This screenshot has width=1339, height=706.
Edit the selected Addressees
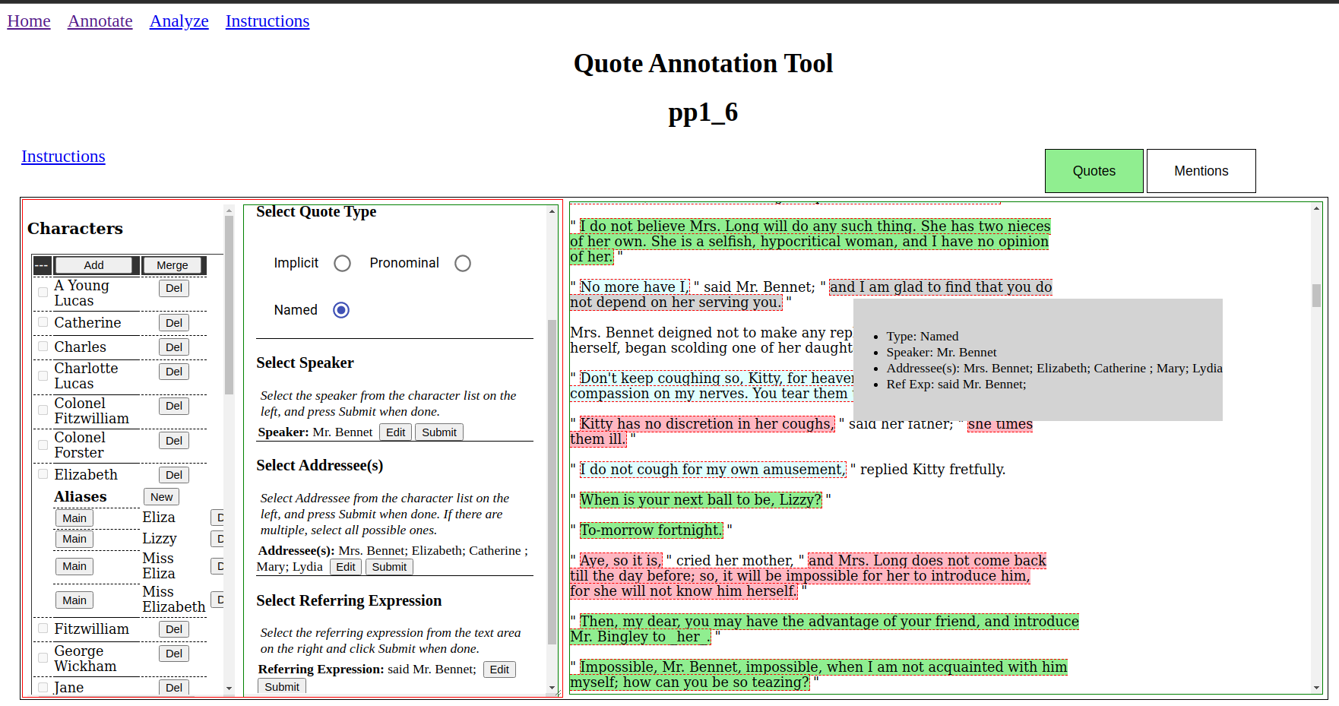point(346,567)
